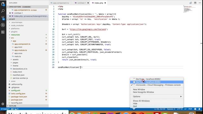Collapse the app folder under src
This screenshot has height=114, width=203.
[14, 41]
